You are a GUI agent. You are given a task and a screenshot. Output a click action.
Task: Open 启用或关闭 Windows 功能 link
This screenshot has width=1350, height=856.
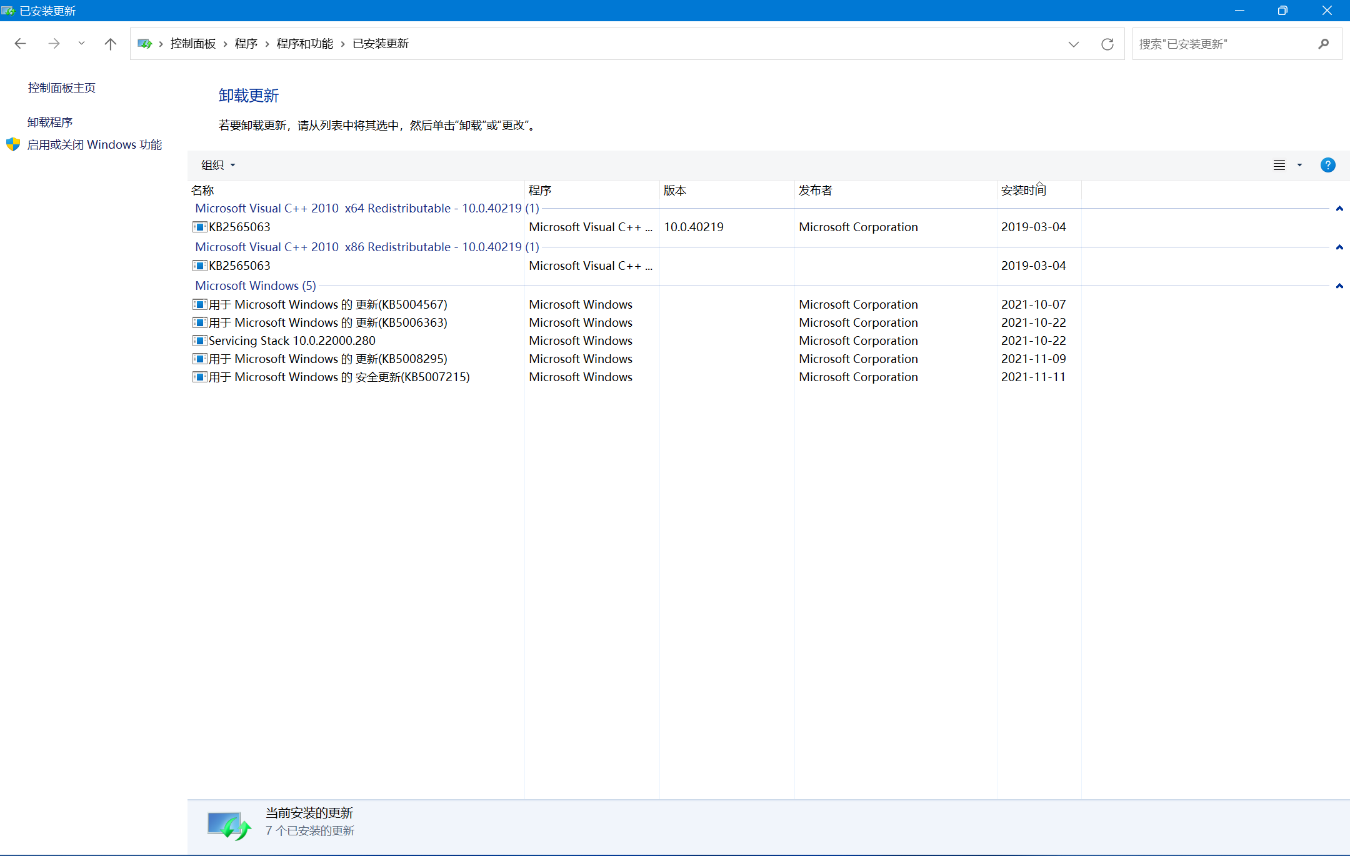click(95, 145)
